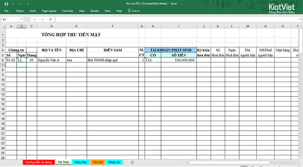The height and width of the screenshot is (167, 303).
Task: Select row 6 header
Action: click(3, 60)
